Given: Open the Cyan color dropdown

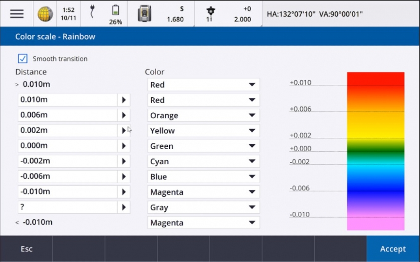Looking at the screenshot, I should coord(204,161).
